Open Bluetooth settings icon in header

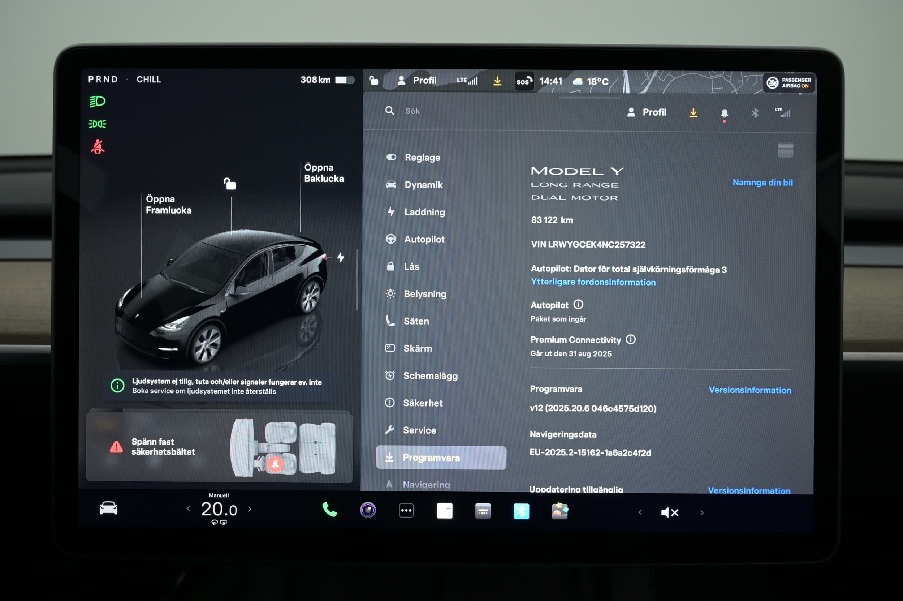pyautogui.click(x=754, y=113)
